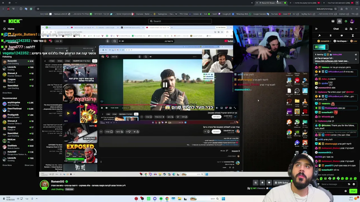
Task: Click the PROVOKATZIA video thumbnail in stream
Action: click(80, 93)
